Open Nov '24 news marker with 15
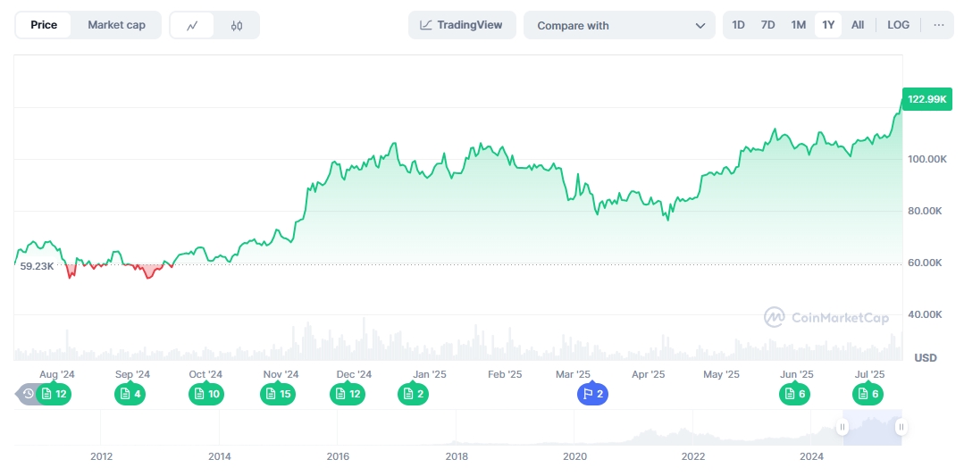This screenshot has height=476, width=964. [278, 394]
